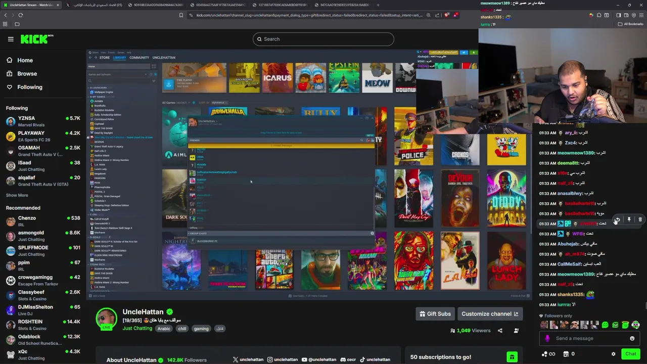The height and width of the screenshot is (364, 647).
Task: Open ppim recommended channel
Action: click(43, 265)
